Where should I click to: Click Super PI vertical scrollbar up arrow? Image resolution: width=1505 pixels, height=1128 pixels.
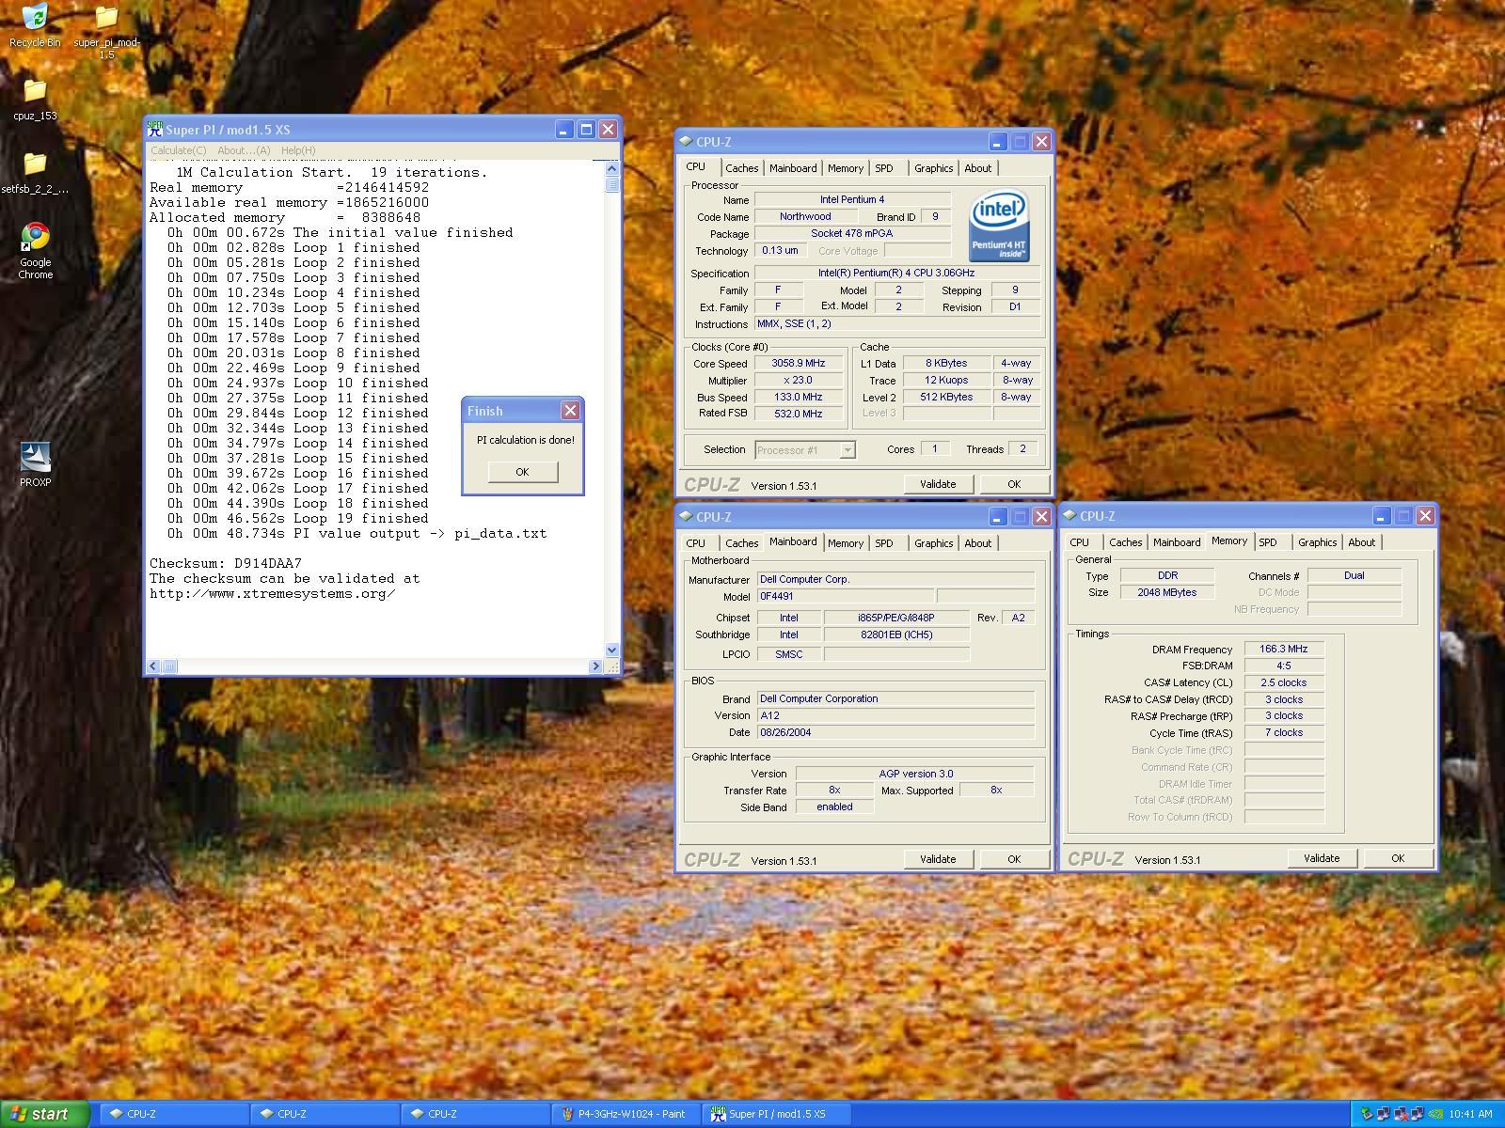(612, 168)
